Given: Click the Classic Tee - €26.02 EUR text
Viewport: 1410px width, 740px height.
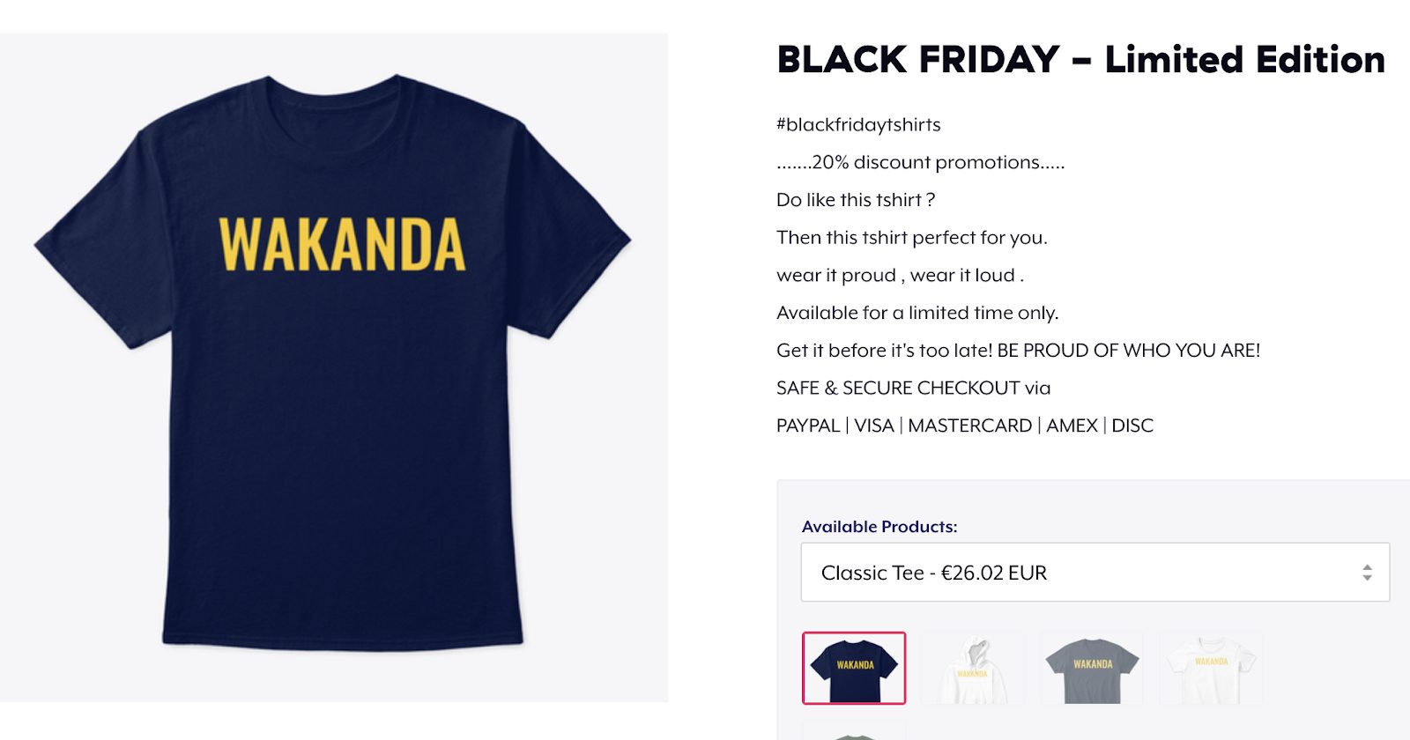Looking at the screenshot, I should coord(934,573).
